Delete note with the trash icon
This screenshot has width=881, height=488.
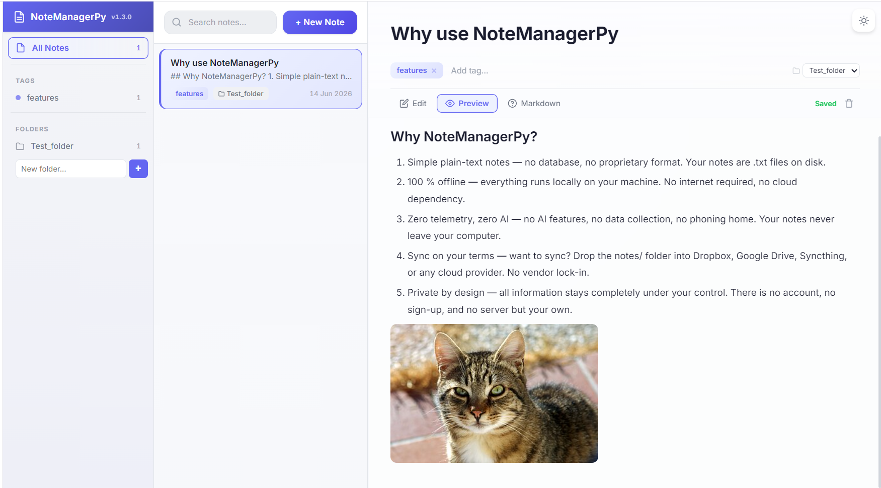click(849, 103)
